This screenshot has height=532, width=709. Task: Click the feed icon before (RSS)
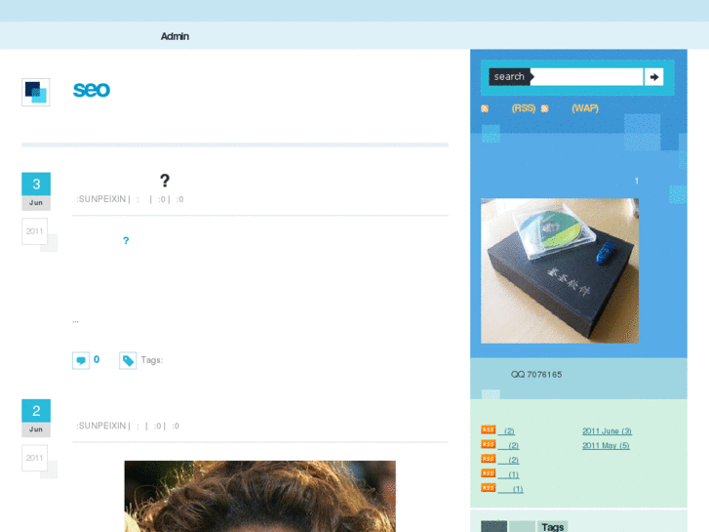tap(485, 108)
